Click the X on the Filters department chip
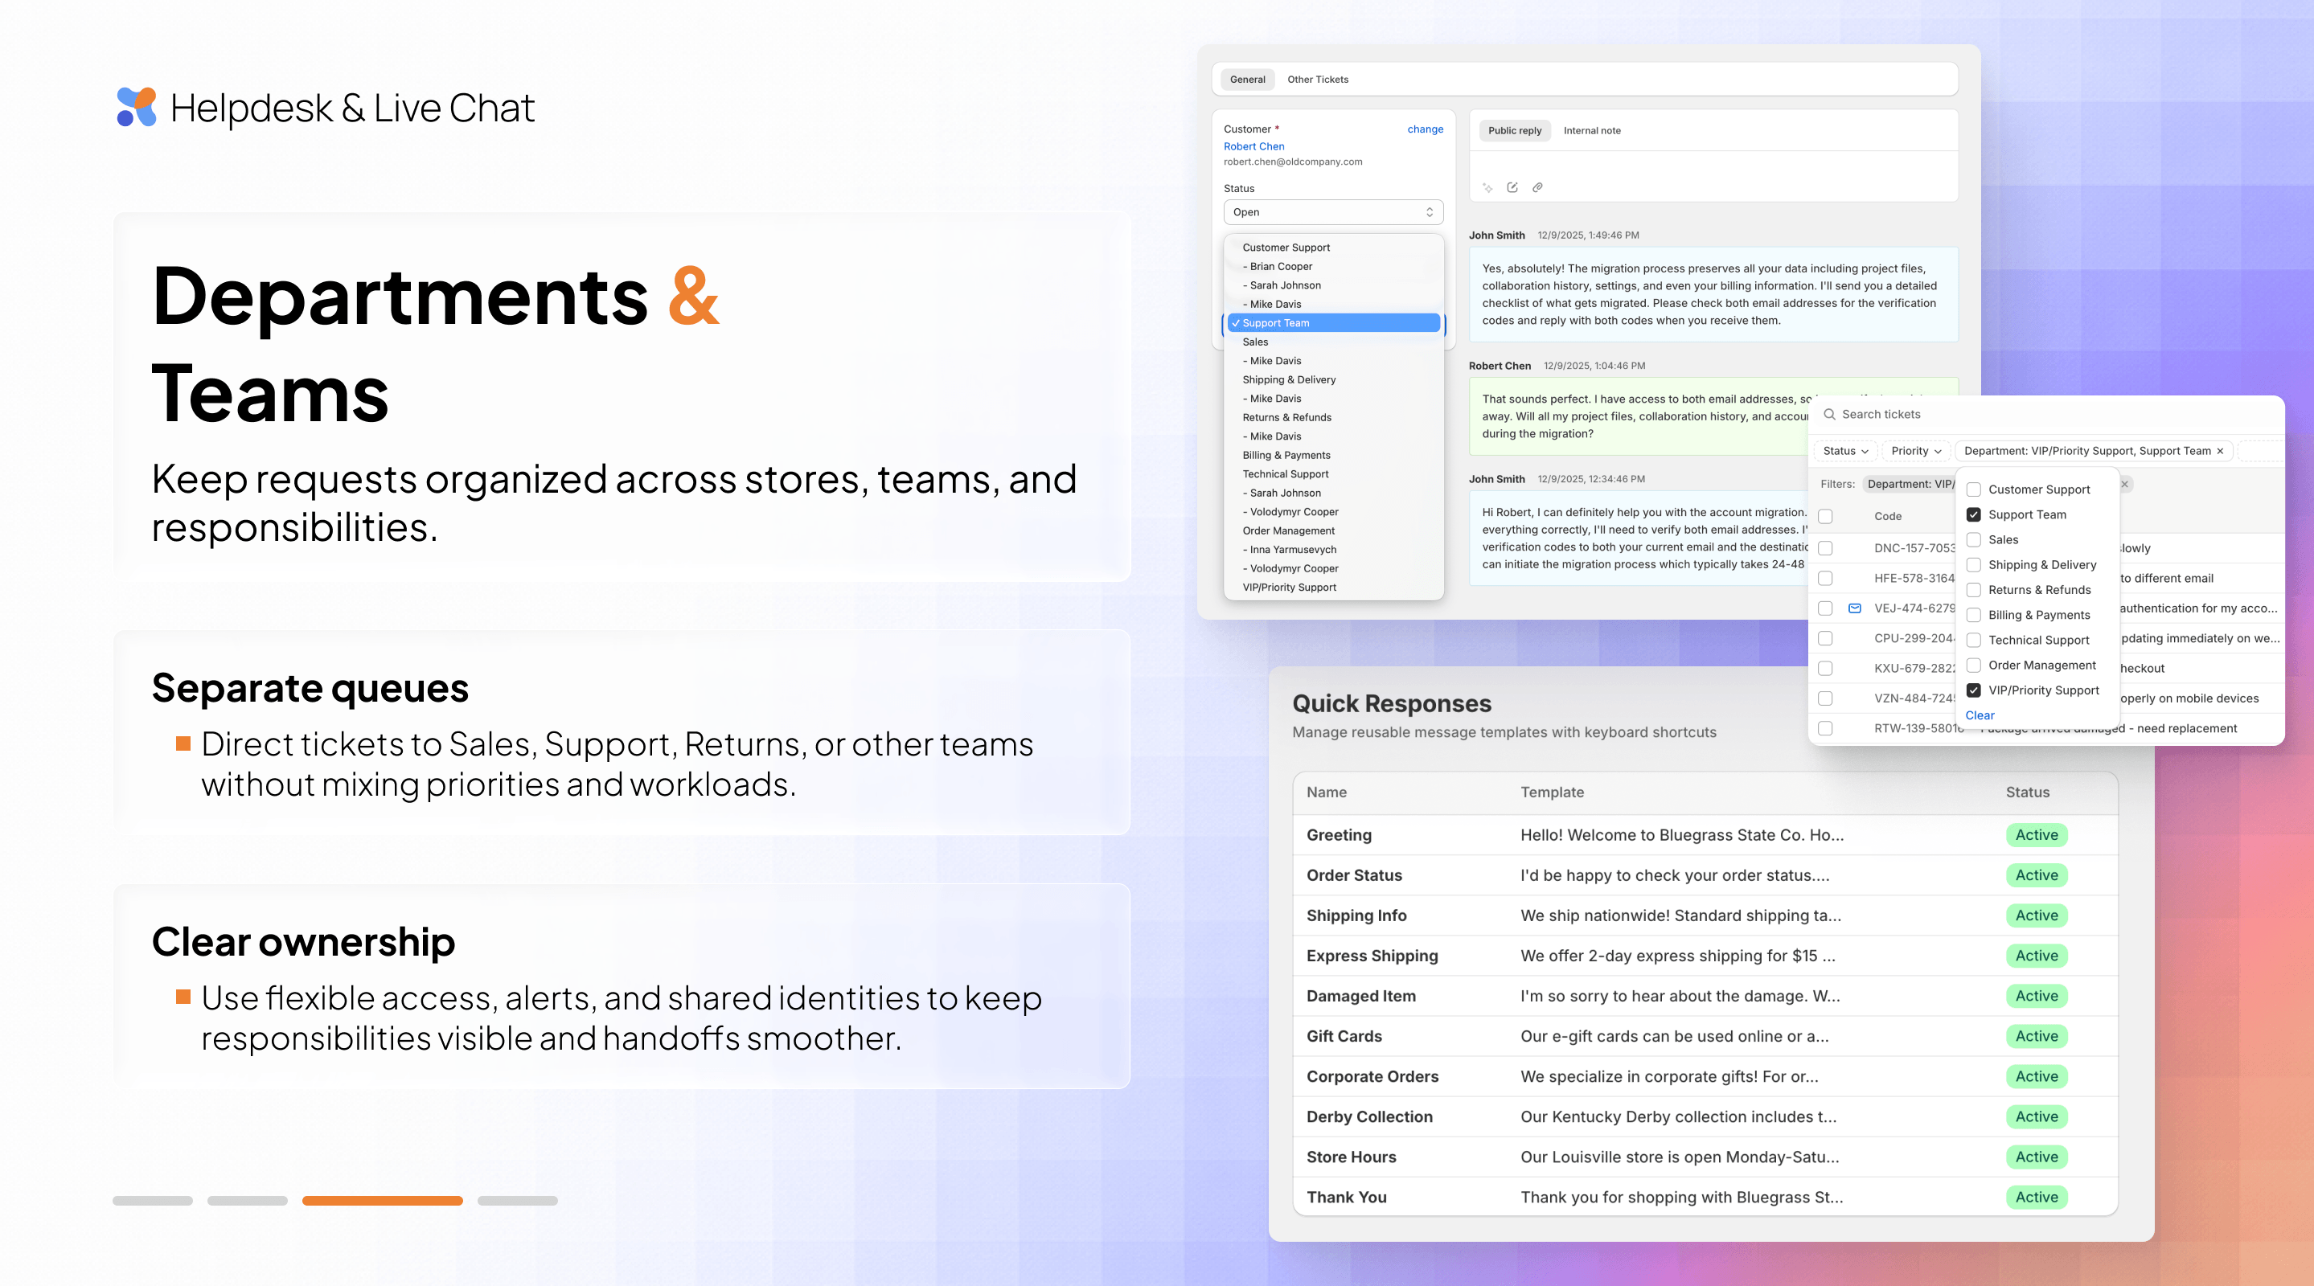Screen dimensions: 2314x1286 2124,484
